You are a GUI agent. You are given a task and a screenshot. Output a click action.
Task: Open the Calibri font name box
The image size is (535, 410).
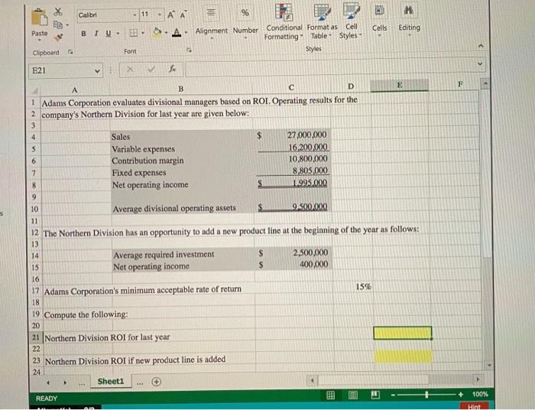tap(107, 15)
